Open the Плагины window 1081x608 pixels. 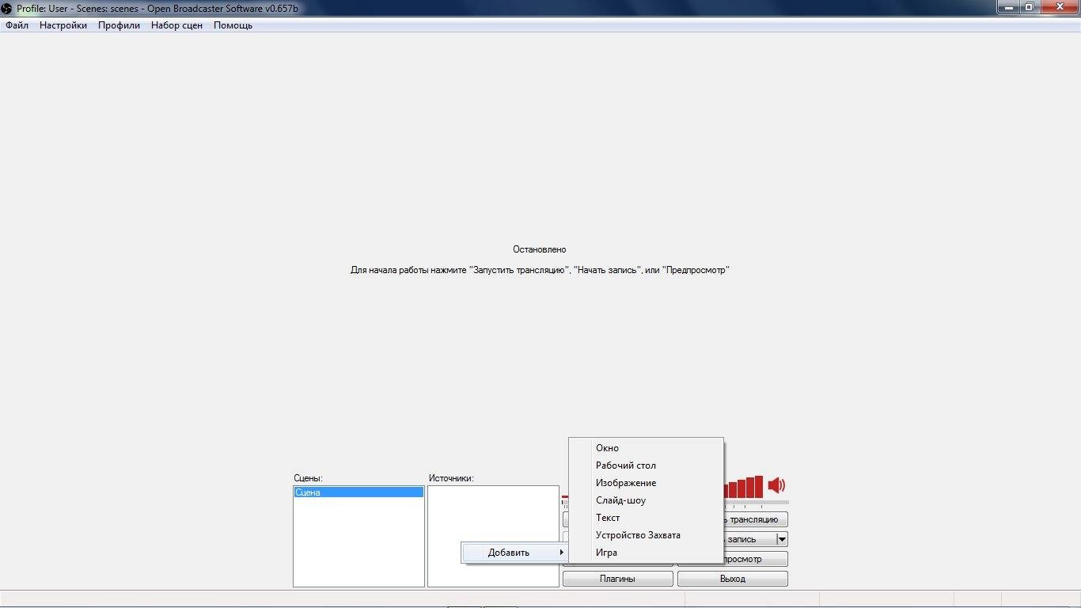(617, 579)
